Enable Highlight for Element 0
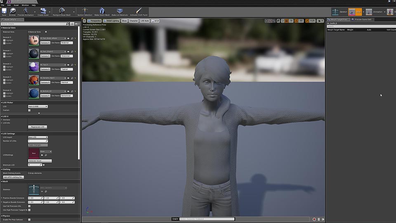Viewport: 396px width, 223px height. (x=4, y=40)
